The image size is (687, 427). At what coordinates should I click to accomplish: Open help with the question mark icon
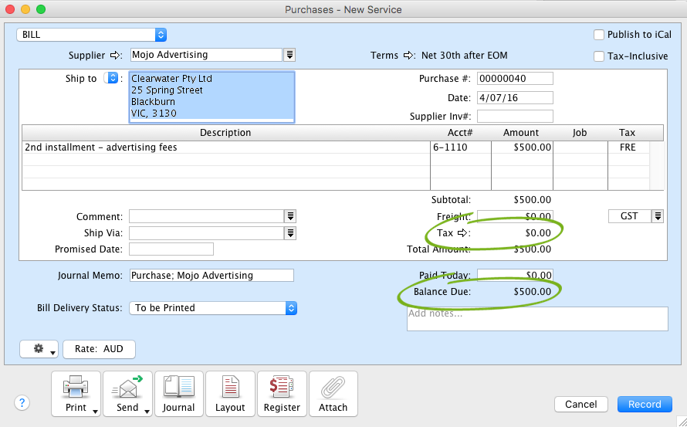(x=22, y=402)
